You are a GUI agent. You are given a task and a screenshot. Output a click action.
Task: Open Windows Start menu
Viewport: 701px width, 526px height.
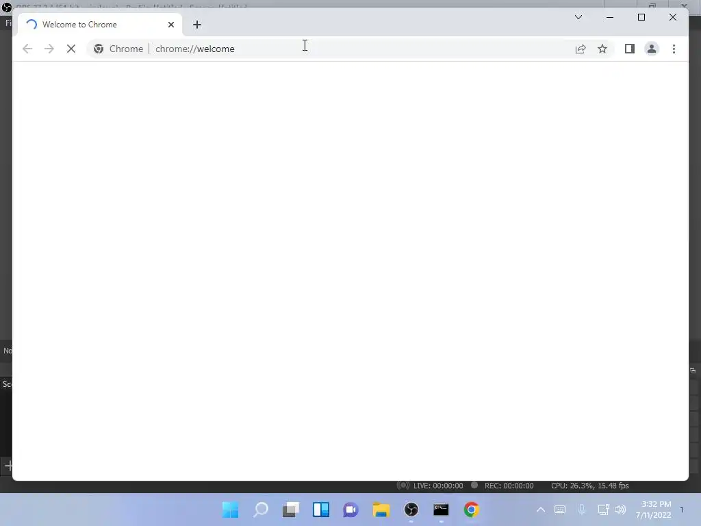pos(231,510)
